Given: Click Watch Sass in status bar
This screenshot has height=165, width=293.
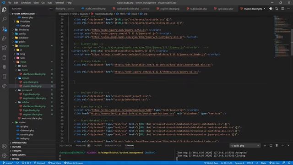Looking at the screenshot, I should [x=211, y=163].
